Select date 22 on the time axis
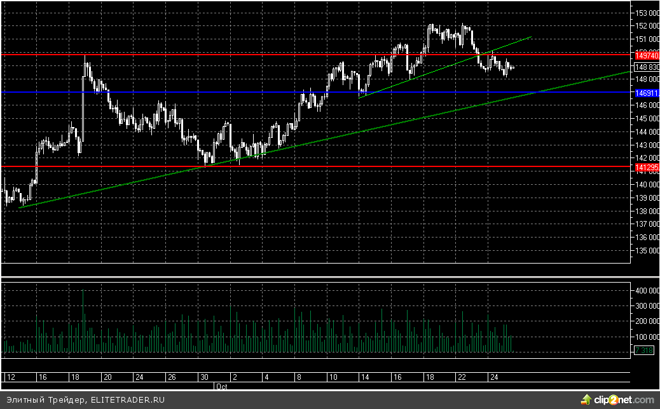Screen dimensions: 660x409 pyautogui.click(x=461, y=377)
